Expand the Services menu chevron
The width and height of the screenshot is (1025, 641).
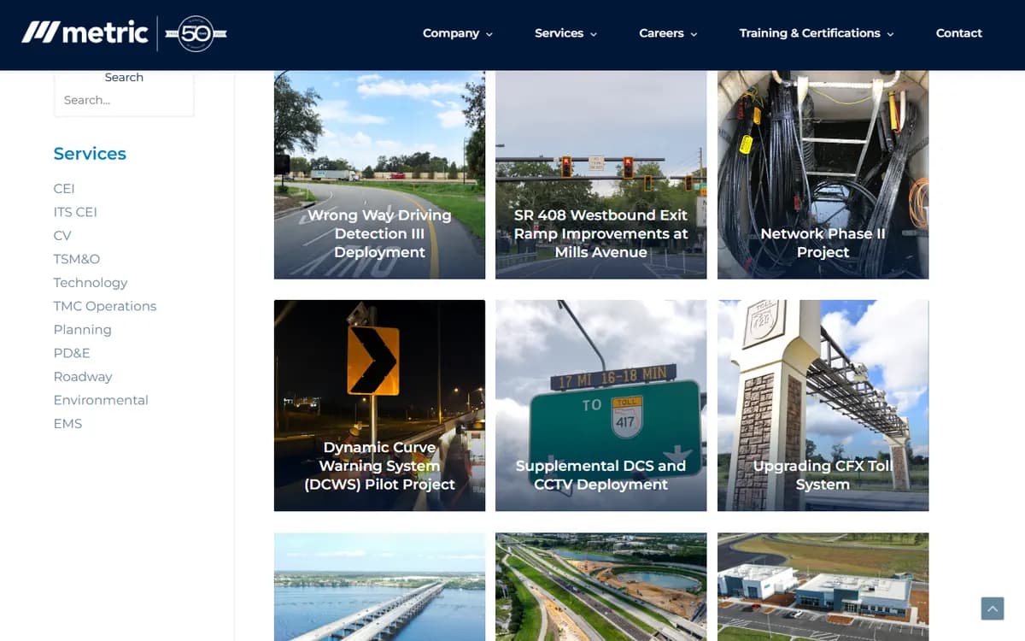[594, 34]
